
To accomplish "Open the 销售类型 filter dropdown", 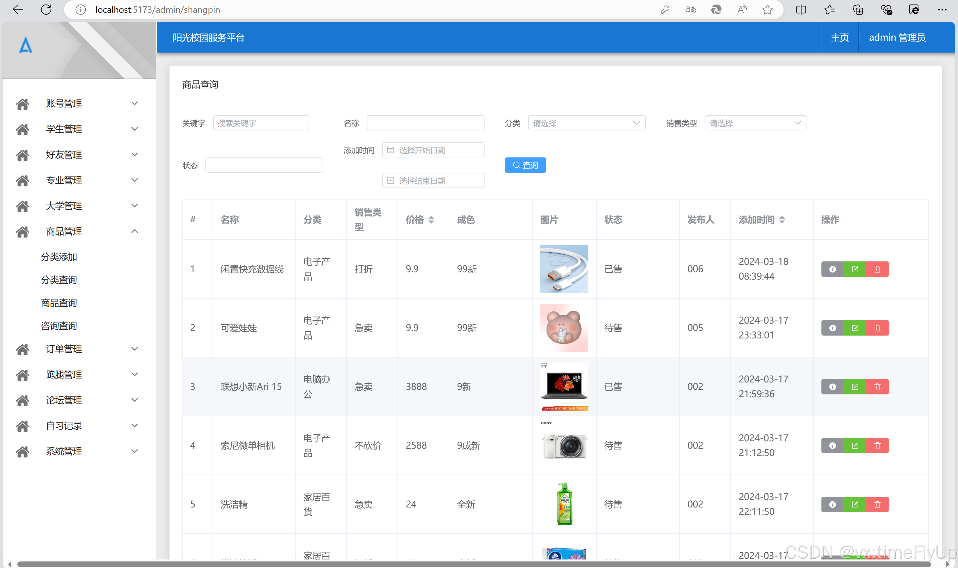I will pos(755,123).
